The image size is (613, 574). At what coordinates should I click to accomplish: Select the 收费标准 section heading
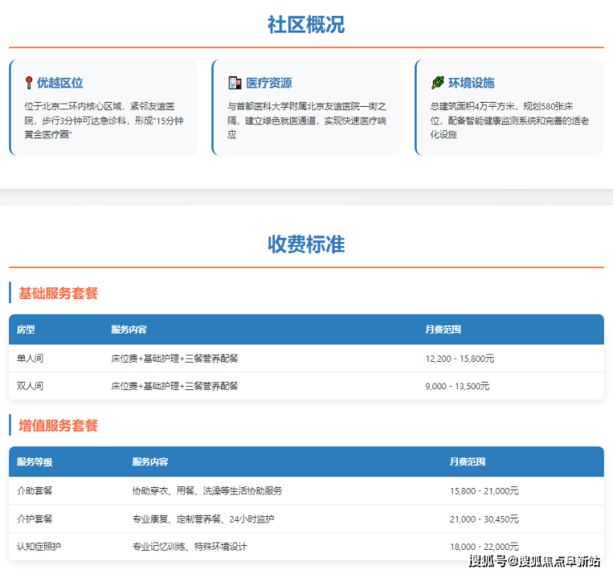pyautogui.click(x=306, y=244)
